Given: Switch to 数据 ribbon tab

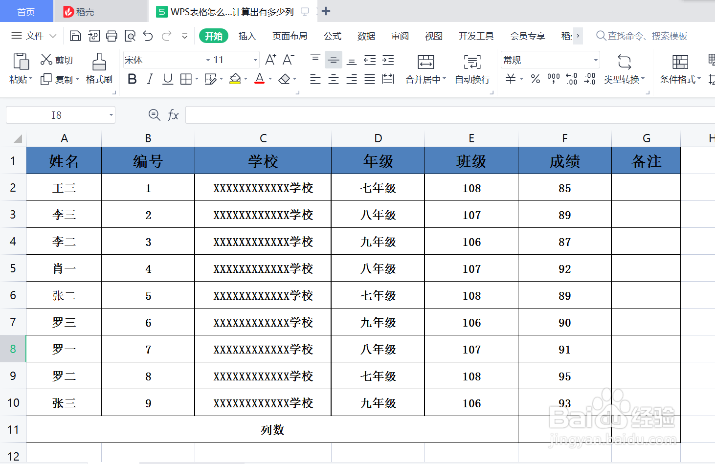Looking at the screenshot, I should click(x=366, y=36).
